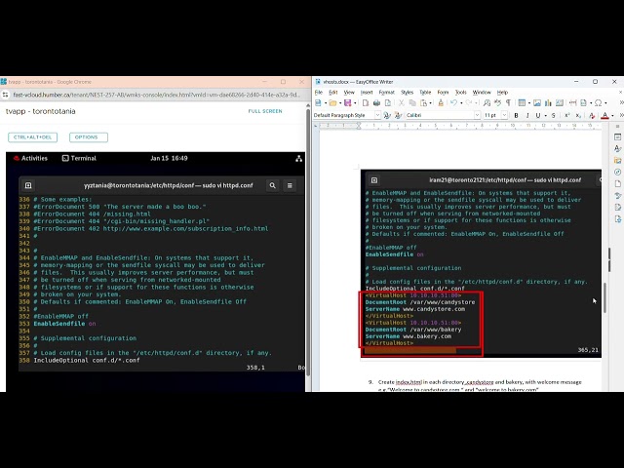Toggle Italic formatting in Writer

click(x=527, y=115)
